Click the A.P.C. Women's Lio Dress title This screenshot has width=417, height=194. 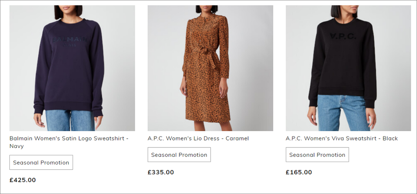click(198, 139)
